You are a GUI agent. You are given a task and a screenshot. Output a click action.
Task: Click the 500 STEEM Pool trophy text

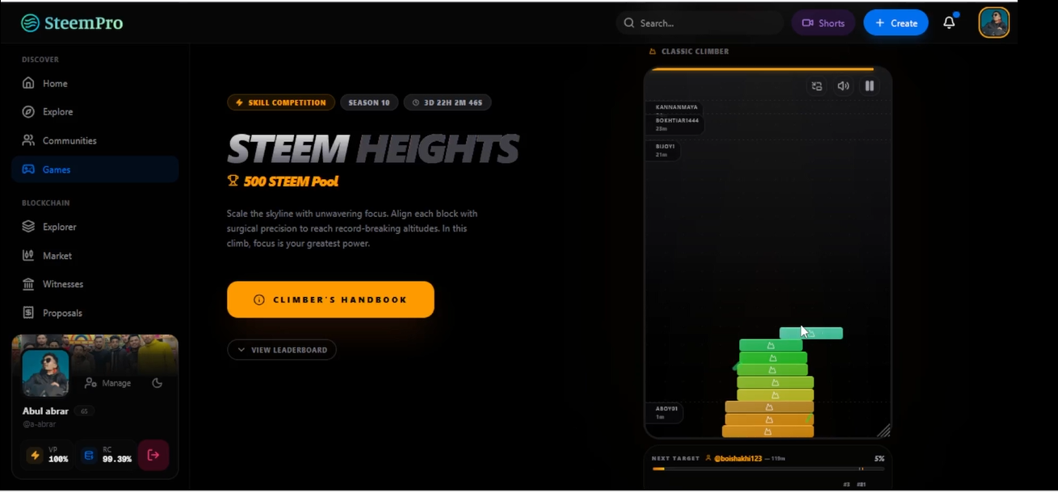[283, 181]
